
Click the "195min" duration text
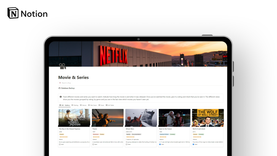point(195,139)
